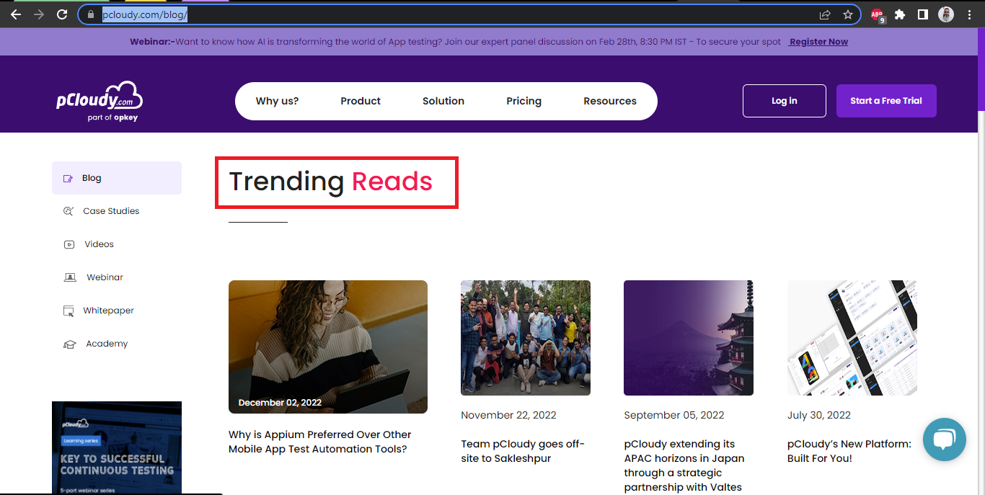Open the Product menu
This screenshot has height=495, width=985.
tap(361, 101)
